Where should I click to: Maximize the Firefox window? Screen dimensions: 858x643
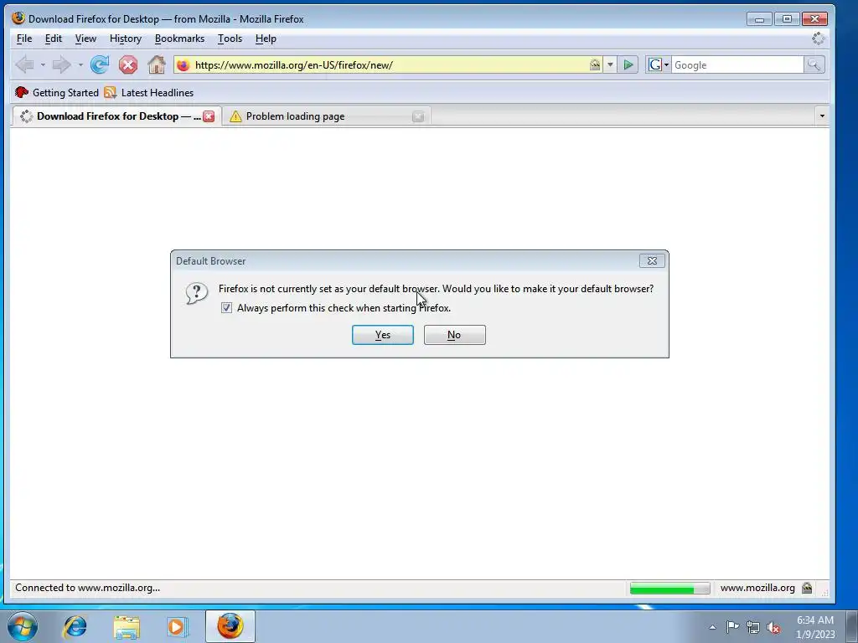coord(787,19)
